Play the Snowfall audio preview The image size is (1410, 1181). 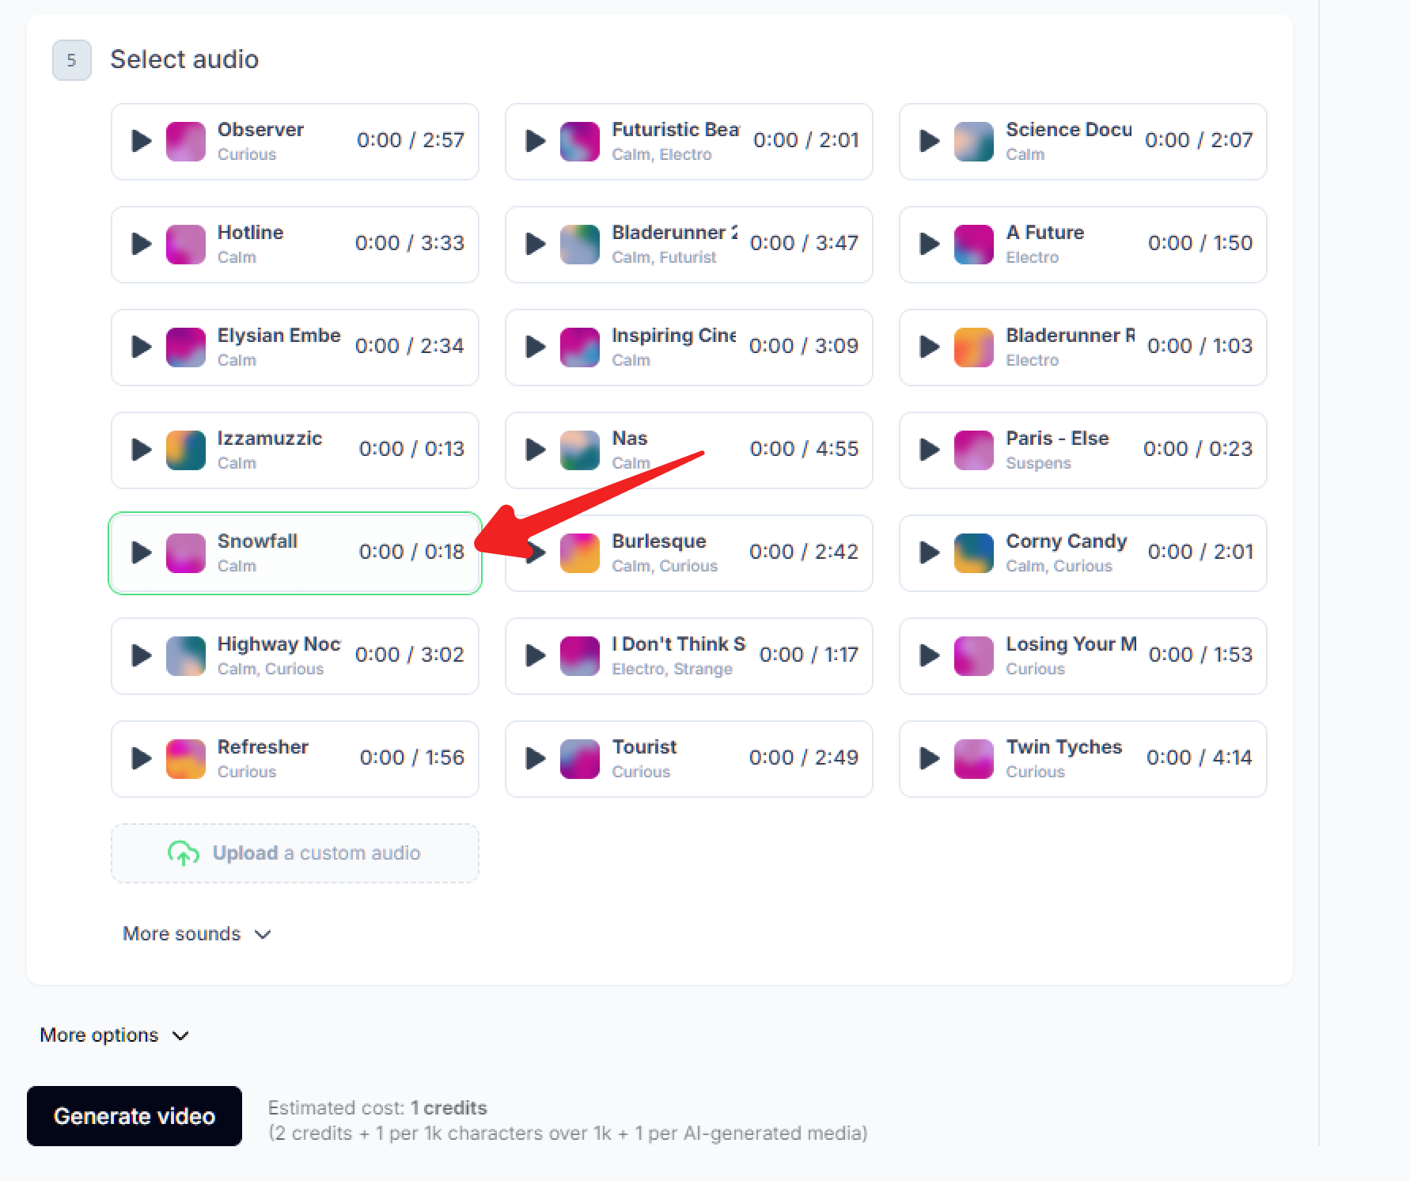pos(142,553)
